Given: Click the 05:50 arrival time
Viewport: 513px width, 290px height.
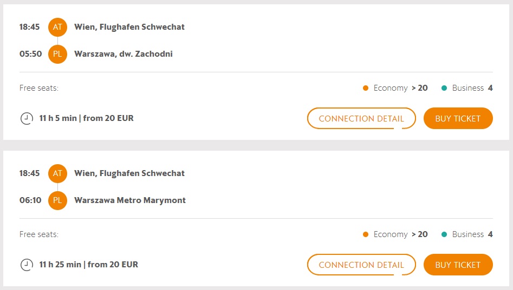Looking at the screenshot, I should pos(30,54).
